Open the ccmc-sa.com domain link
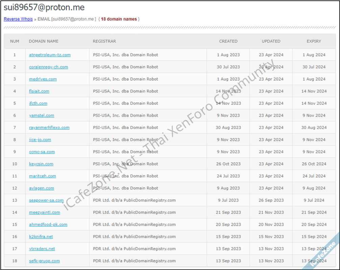 [x=42, y=152]
